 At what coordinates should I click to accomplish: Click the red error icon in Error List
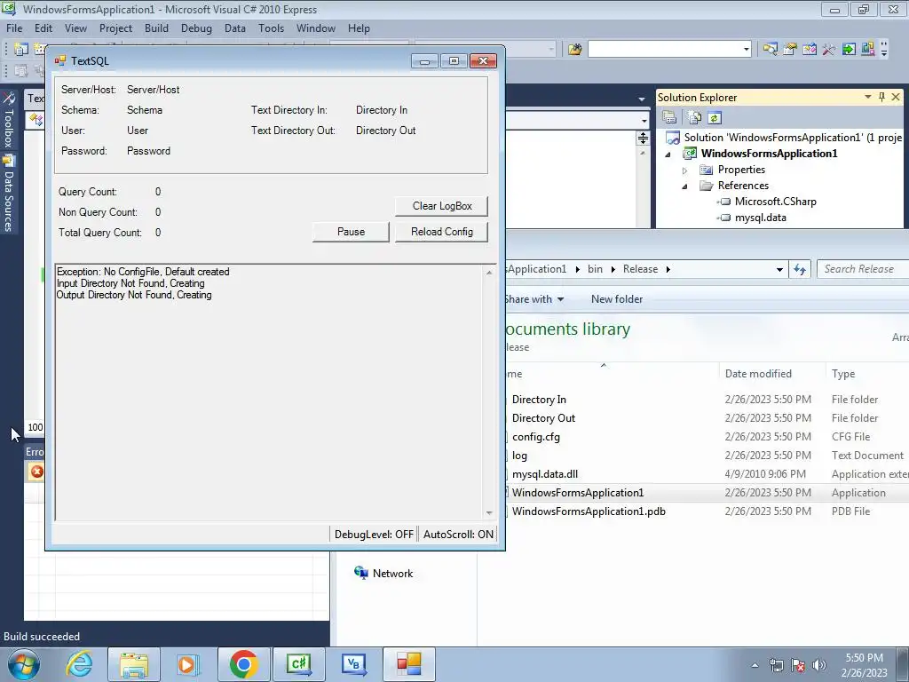point(36,472)
